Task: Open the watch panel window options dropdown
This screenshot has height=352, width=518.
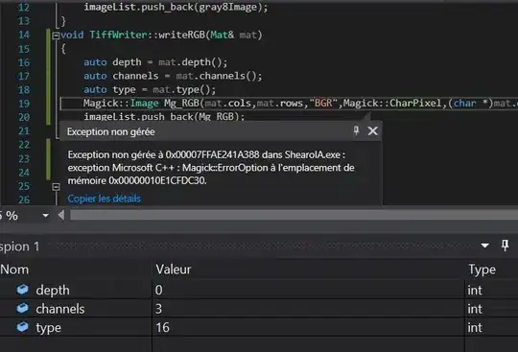Action: point(484,246)
